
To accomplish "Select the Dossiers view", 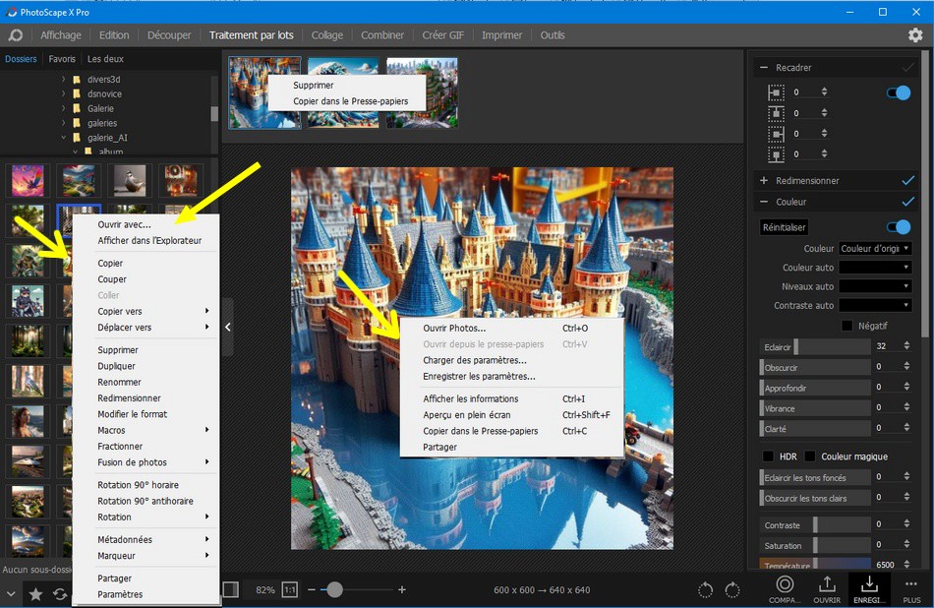I will [x=21, y=59].
